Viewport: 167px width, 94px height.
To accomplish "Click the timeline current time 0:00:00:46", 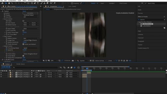I will tap(6, 67).
